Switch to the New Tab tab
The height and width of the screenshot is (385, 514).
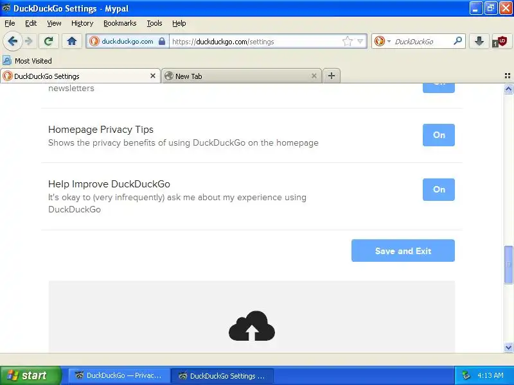(x=242, y=76)
